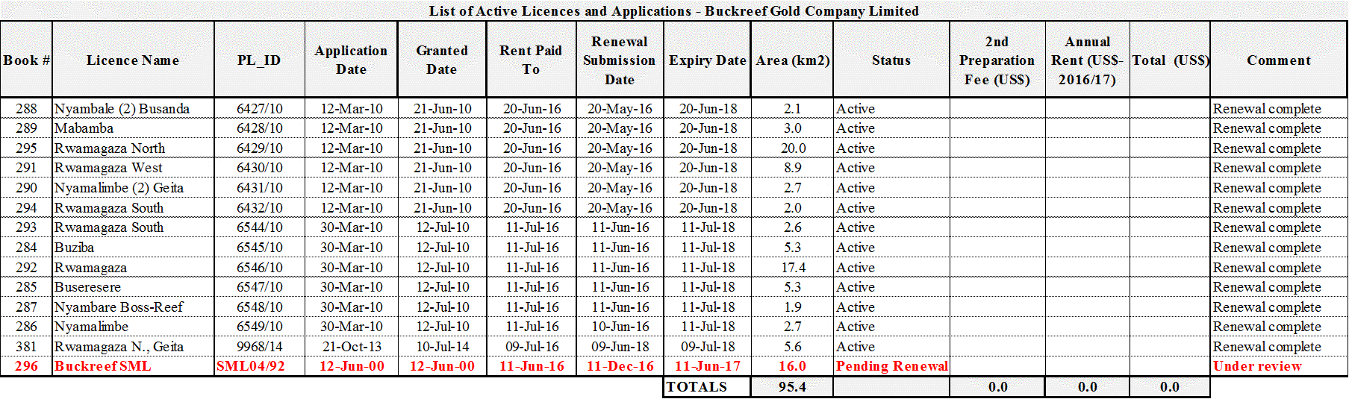The width and height of the screenshot is (1349, 399).
Task: Click PL_ID cell '6547/10'
Action: click(x=260, y=287)
